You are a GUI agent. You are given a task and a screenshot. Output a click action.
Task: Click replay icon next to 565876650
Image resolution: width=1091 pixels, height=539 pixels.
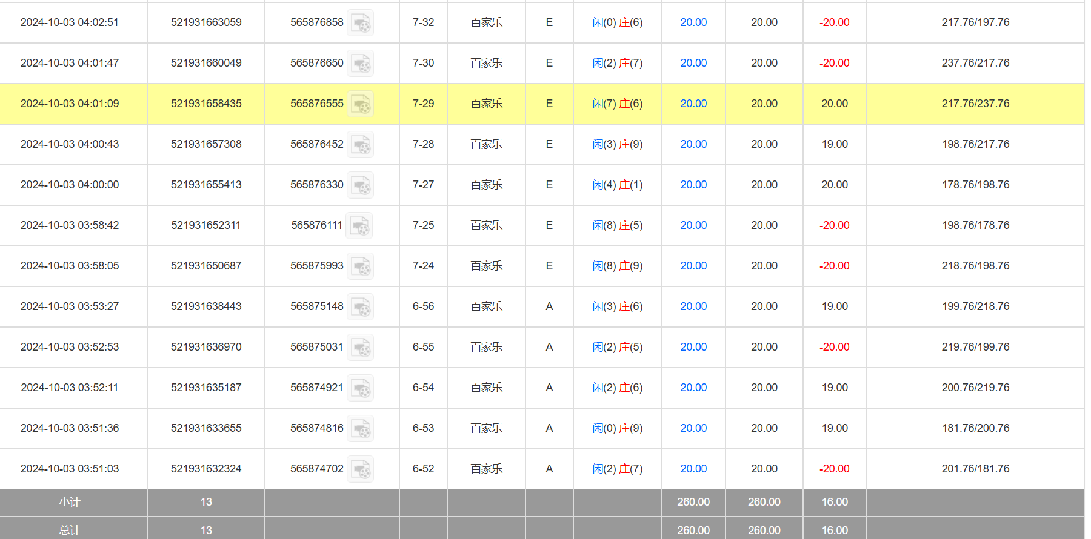[361, 64]
